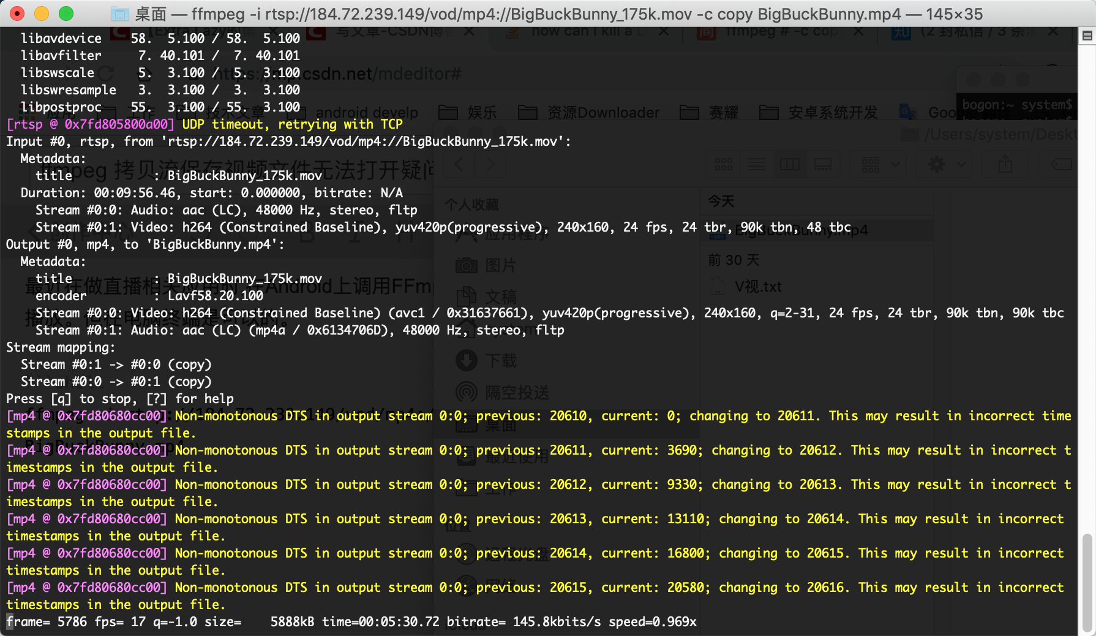1096x636 pixels.
Task: Click the DTS warning with 'current: 13110'
Action: click(x=535, y=527)
